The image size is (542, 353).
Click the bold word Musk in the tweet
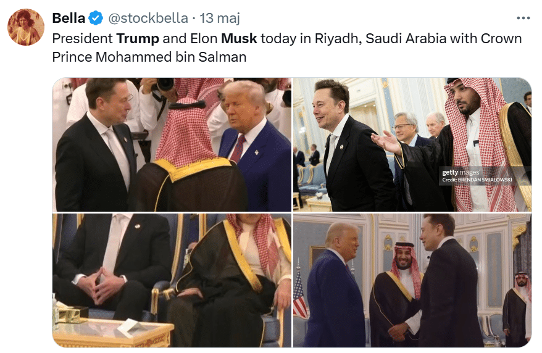(x=239, y=38)
